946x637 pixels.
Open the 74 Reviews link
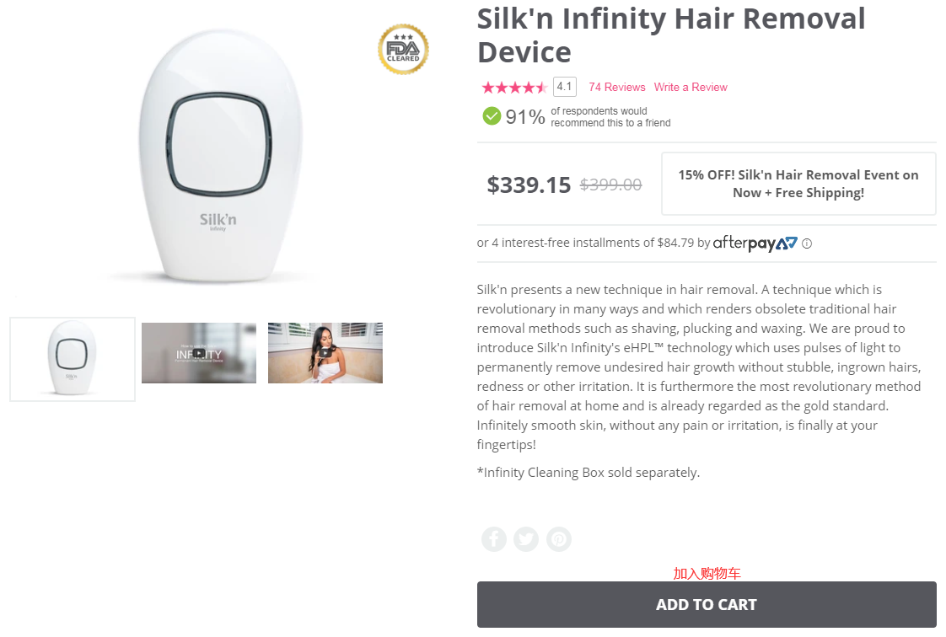(616, 88)
